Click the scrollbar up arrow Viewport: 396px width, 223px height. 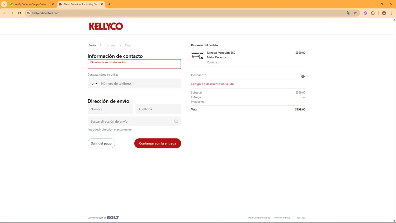394,20
